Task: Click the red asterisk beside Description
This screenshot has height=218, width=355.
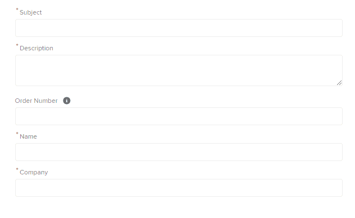Action: point(17,45)
